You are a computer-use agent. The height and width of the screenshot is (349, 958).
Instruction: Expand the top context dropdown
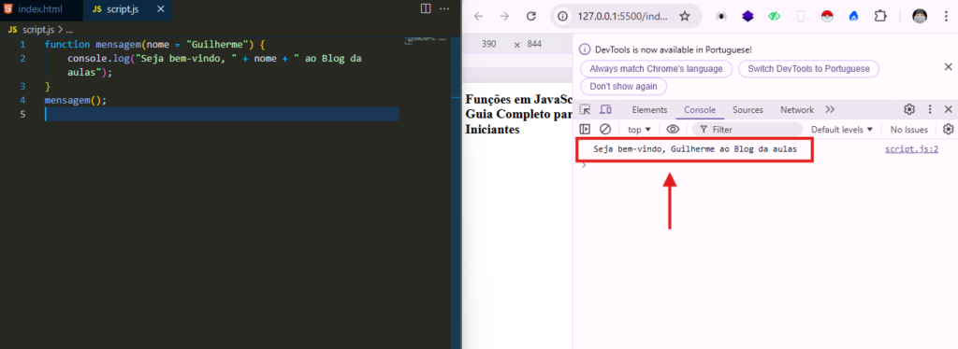point(639,129)
